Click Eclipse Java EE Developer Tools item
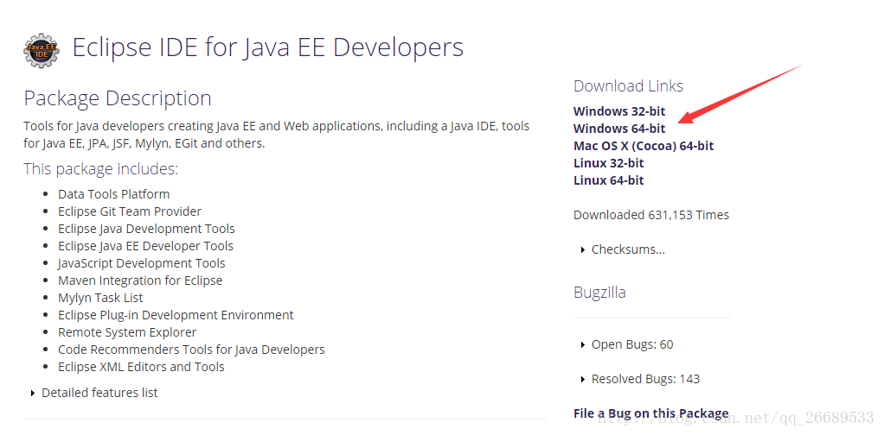 [x=145, y=246]
